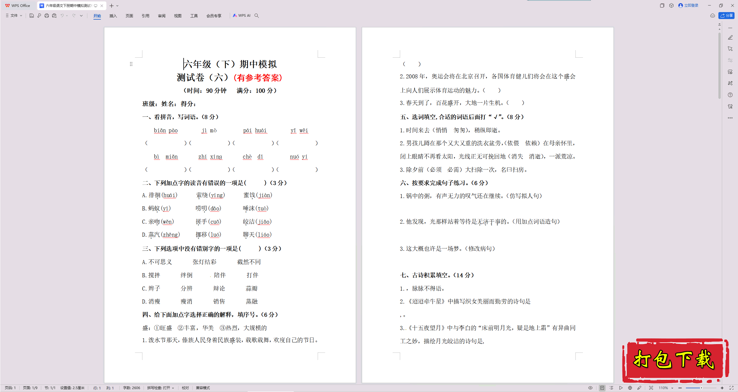738x392 pixels.
Task: Click the pen edit icon in right sidebar
Action: pyautogui.click(x=730, y=37)
